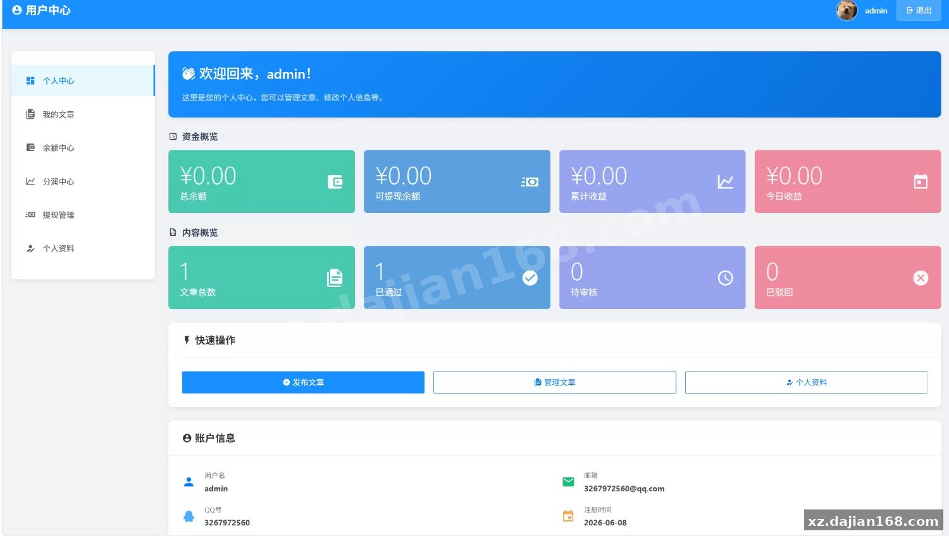Choose 提现管理 in the sidebar

tap(83, 215)
